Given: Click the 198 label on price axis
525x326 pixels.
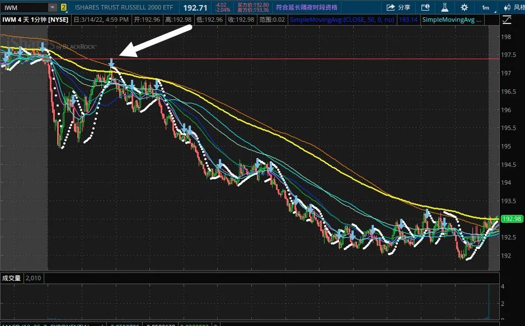Looking at the screenshot, I should (x=506, y=37).
